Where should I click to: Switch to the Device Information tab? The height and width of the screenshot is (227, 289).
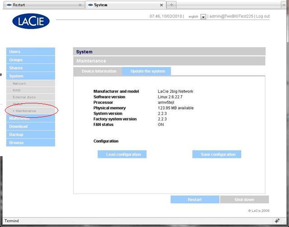[98, 71]
